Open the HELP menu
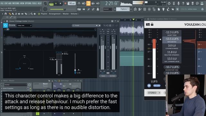Image resolution: width=206 pixels, height=116 pixels. coord(40,3)
